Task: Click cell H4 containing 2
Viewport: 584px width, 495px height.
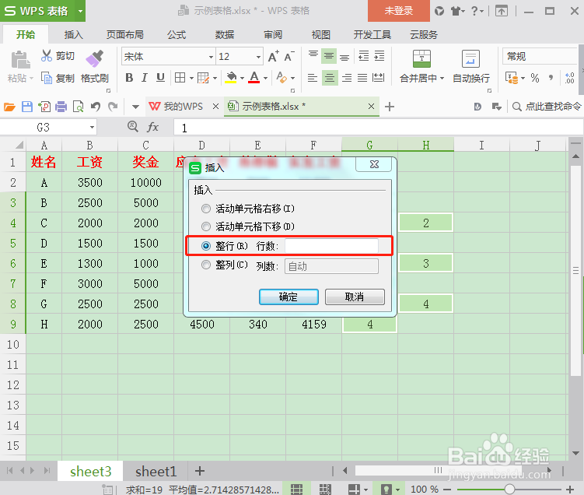Action: 426,223
